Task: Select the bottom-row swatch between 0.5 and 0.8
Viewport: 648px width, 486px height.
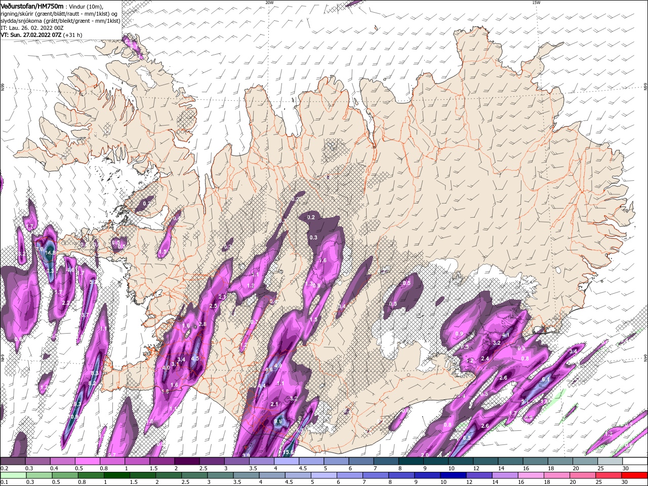Action: click(65, 475)
